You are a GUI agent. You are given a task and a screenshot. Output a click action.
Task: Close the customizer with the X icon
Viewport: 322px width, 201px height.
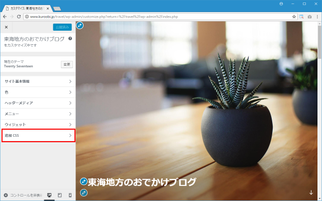(x=6, y=27)
